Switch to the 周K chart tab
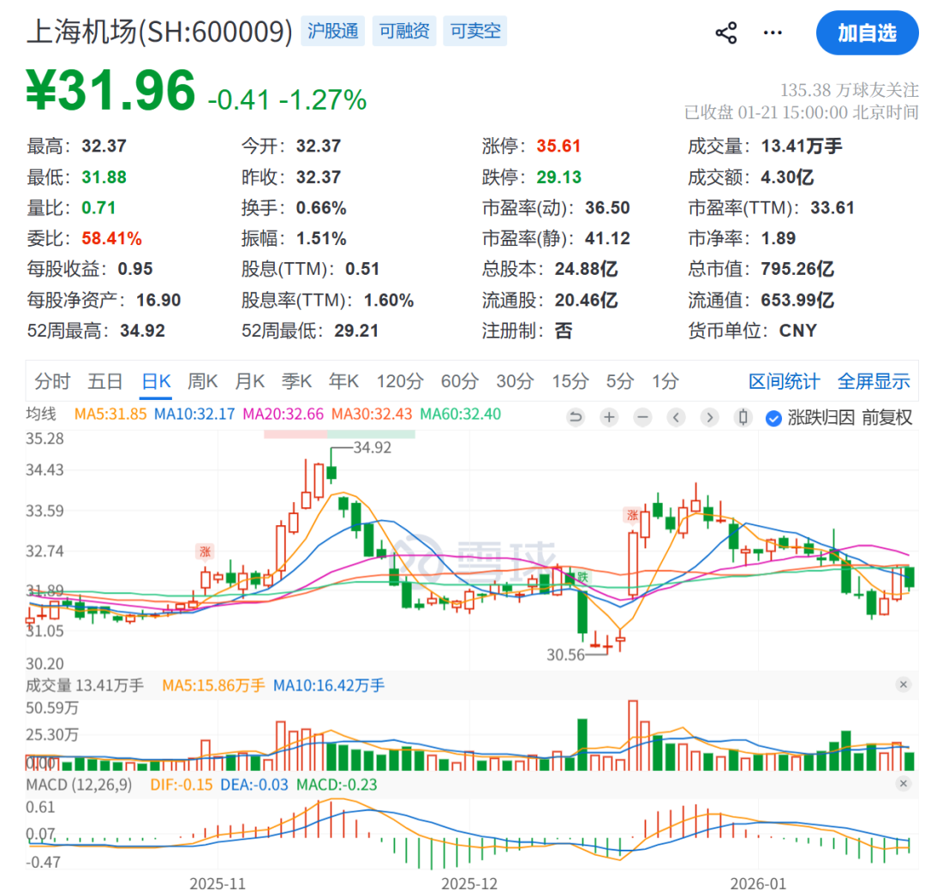This screenshot has width=925, height=896. point(202,381)
